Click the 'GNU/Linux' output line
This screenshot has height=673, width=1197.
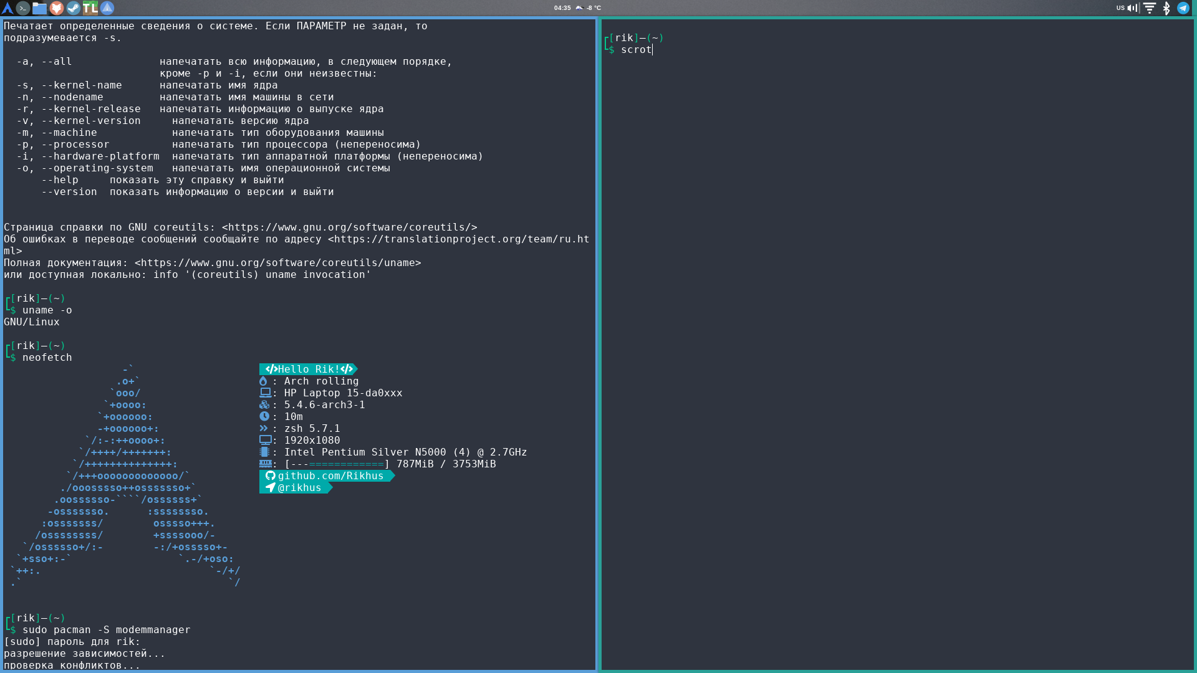click(32, 322)
